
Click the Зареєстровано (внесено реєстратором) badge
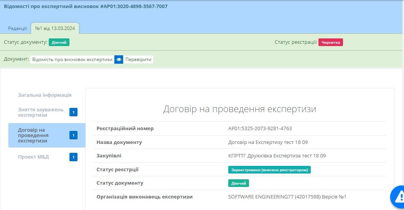coord(269,170)
